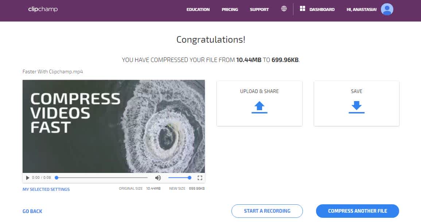The image size is (421, 224).
Task: Click the dashboard grid icon
Action: tap(302, 9)
